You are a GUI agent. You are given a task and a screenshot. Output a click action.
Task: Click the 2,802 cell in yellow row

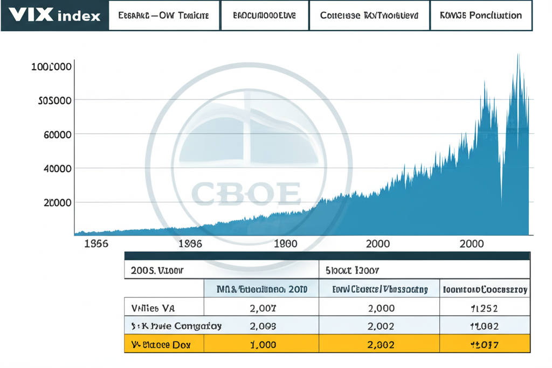click(379, 344)
